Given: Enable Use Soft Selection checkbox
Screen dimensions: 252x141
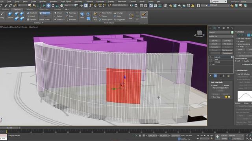Looking at the screenshot, I should 237,74.
